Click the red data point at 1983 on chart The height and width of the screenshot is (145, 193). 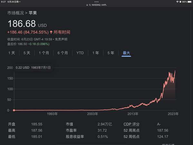(14, 110)
